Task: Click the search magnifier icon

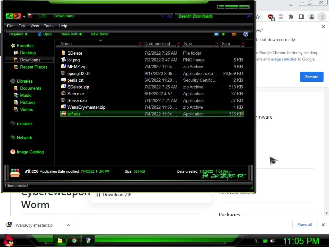Action: 249,16
